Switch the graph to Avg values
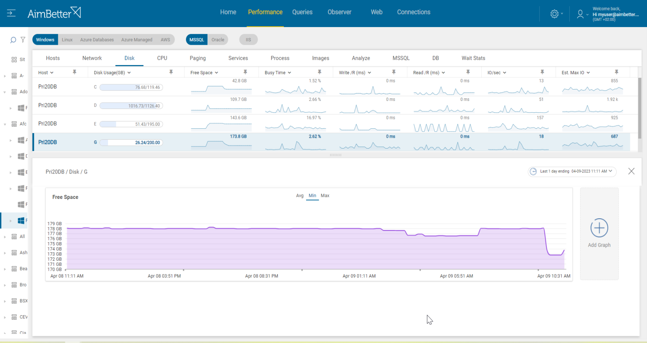Viewport: 647px width, 343px height. coord(300,196)
